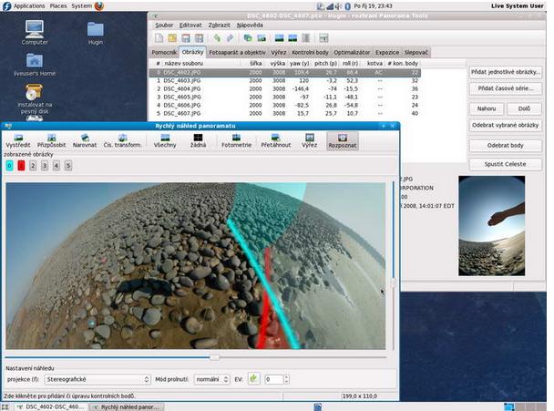Show all images with Všechny icon
Image resolution: width=554 pixels, height=411 pixels.
pos(165,140)
